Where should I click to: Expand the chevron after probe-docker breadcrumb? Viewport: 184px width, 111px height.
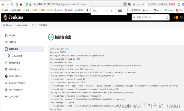pos(30,25)
